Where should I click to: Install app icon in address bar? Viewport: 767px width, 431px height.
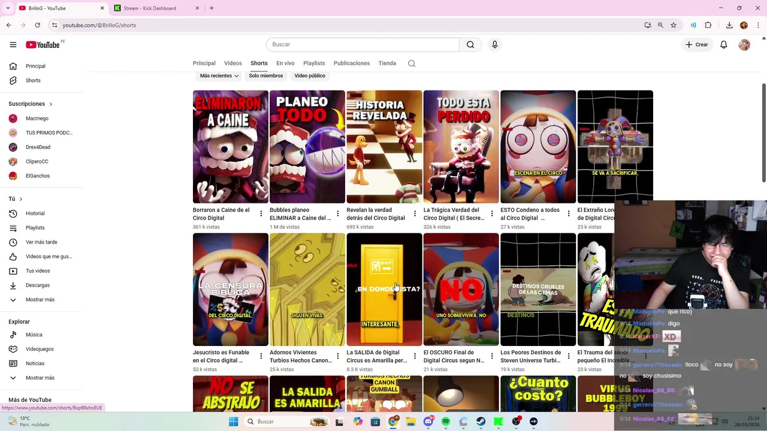[x=648, y=25]
